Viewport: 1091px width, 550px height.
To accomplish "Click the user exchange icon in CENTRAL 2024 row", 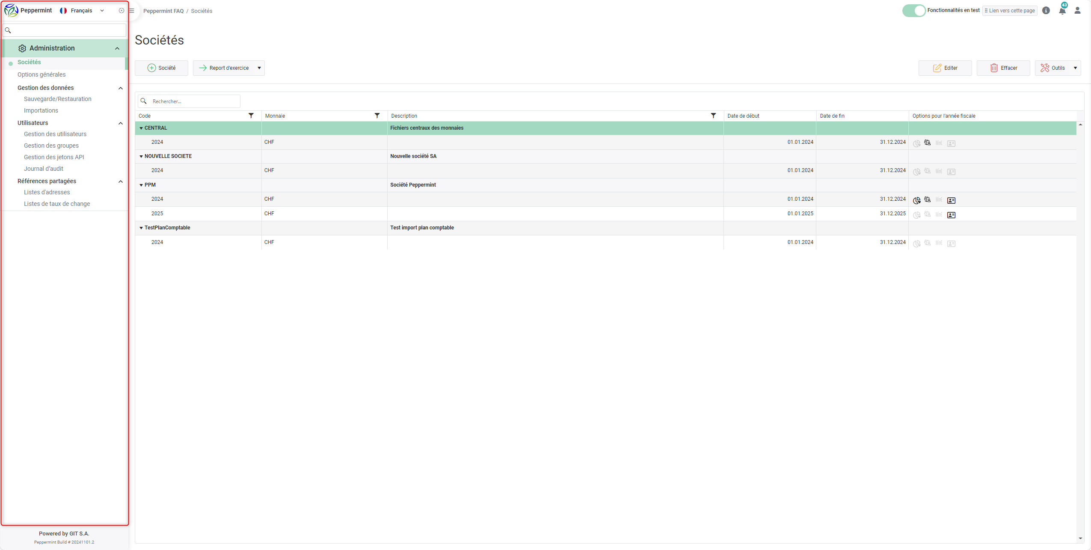I will pos(927,143).
